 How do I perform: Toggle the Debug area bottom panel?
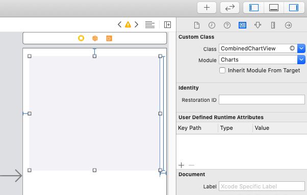pyautogui.click(x=274, y=8)
